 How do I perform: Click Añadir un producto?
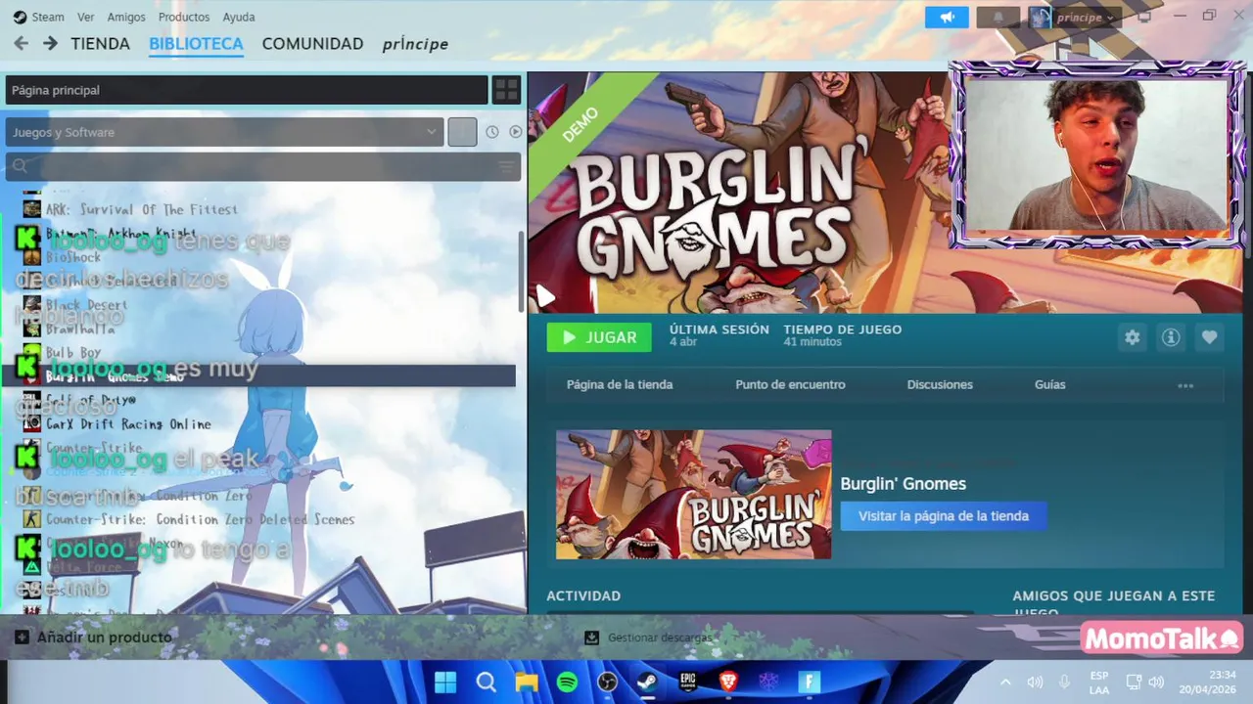[93, 638]
